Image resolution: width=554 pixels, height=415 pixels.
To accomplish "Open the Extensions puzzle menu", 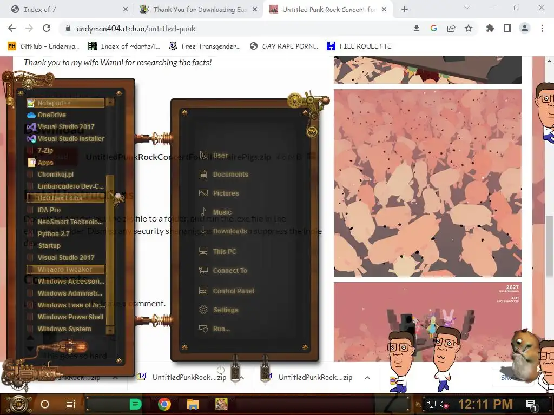I will click(490, 28).
